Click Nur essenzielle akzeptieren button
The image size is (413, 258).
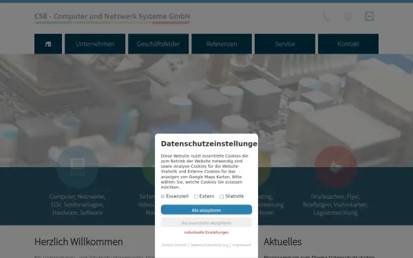[206, 223]
